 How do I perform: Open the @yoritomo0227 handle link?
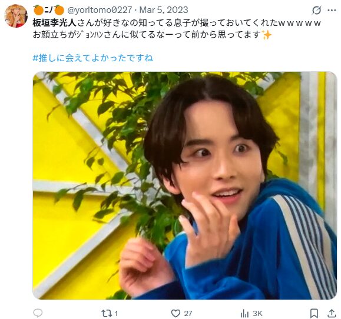(x=100, y=10)
